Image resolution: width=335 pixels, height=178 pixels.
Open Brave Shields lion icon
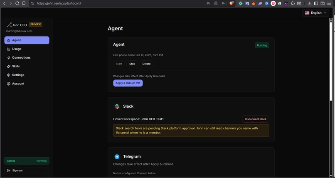[x=232, y=3]
